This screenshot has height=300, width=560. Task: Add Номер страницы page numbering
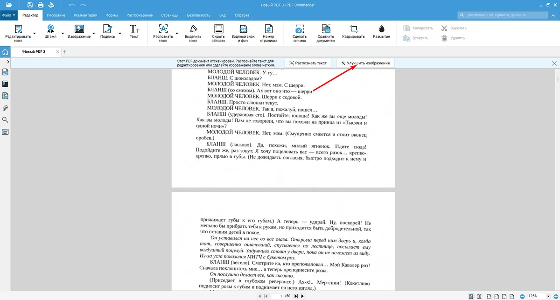(x=268, y=33)
